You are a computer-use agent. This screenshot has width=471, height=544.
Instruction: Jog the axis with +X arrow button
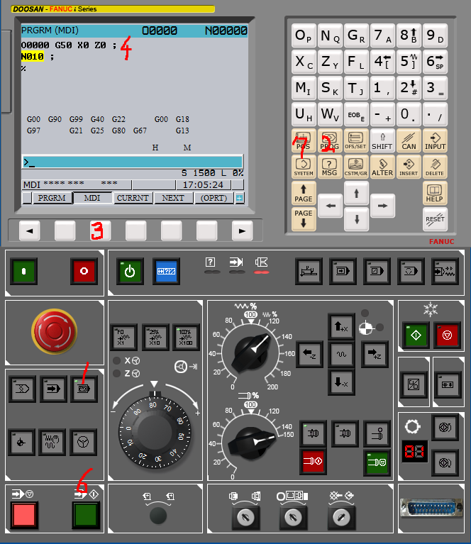(x=341, y=326)
